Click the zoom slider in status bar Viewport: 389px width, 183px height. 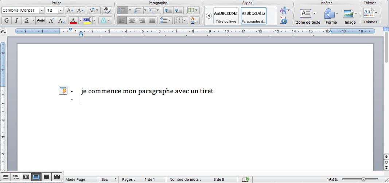363,179
